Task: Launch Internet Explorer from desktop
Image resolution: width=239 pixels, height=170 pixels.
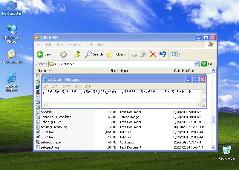Action: tap(12, 82)
